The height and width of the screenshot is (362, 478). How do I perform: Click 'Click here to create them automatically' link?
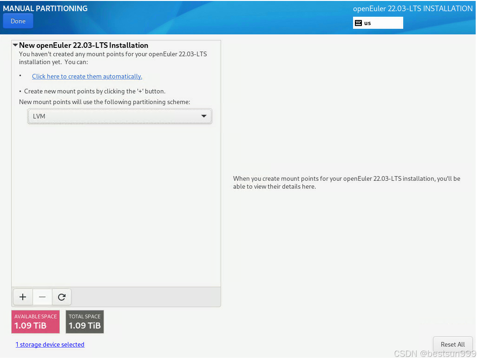(87, 76)
